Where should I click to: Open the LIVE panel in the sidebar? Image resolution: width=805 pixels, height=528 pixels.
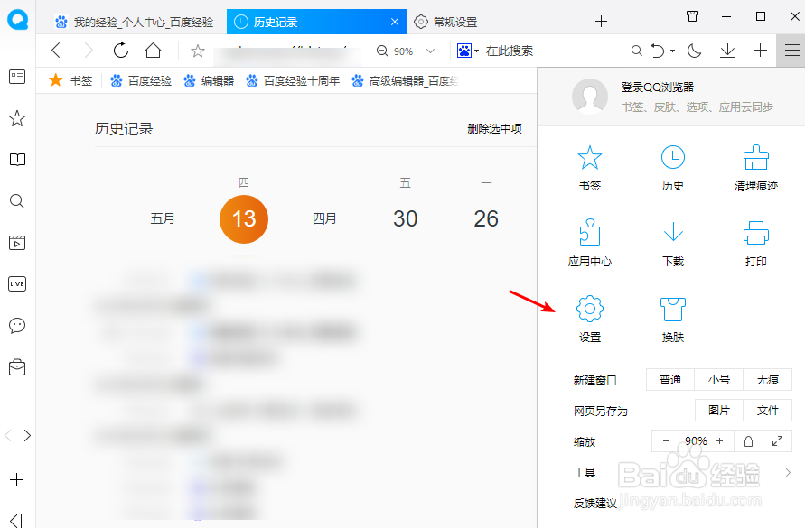pyautogui.click(x=16, y=284)
